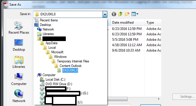Image resolution: width=196 pixels, height=106 pixels.
Task: Open Computer in the places sidebar
Action: tap(19, 79)
